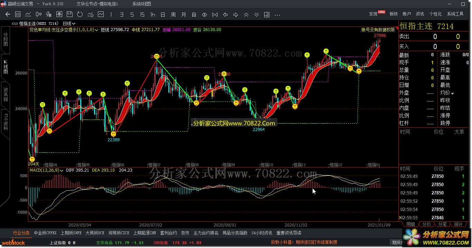The height and width of the screenshot is (248, 472).
Task: Select the 周 weekly period button
Action: tap(173, 15)
